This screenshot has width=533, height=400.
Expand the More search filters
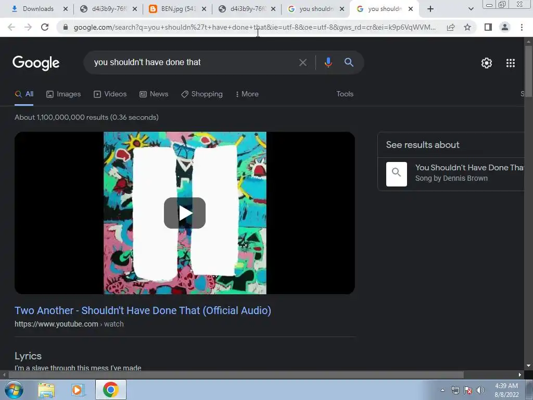[x=247, y=94]
